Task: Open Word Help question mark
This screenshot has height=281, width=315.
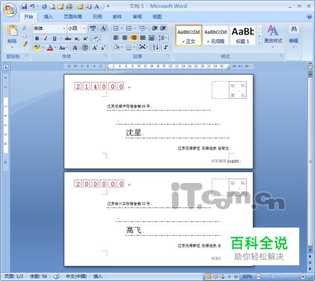Action: [x=309, y=17]
